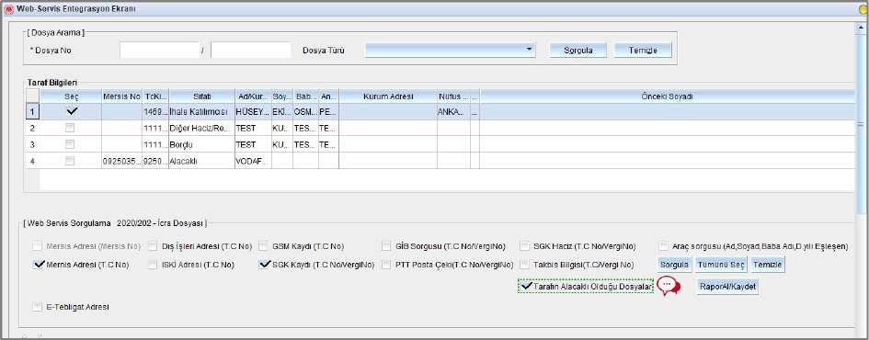869x340 pixels.
Task: Click the Nüfus column header
Action: [453, 96]
